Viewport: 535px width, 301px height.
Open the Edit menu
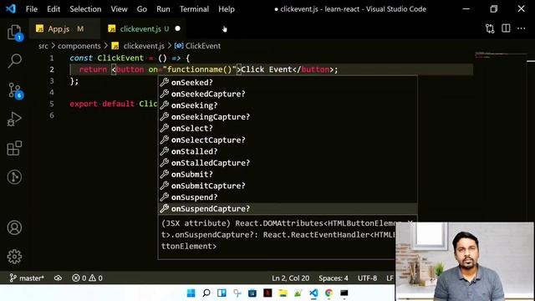53,9
